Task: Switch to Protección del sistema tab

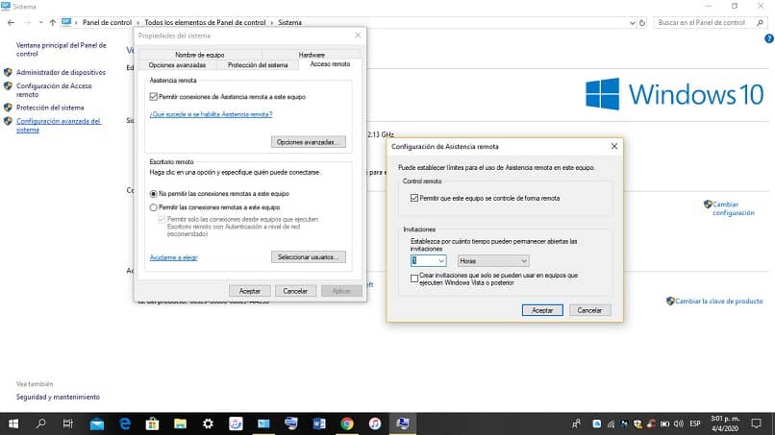Action: [258, 65]
